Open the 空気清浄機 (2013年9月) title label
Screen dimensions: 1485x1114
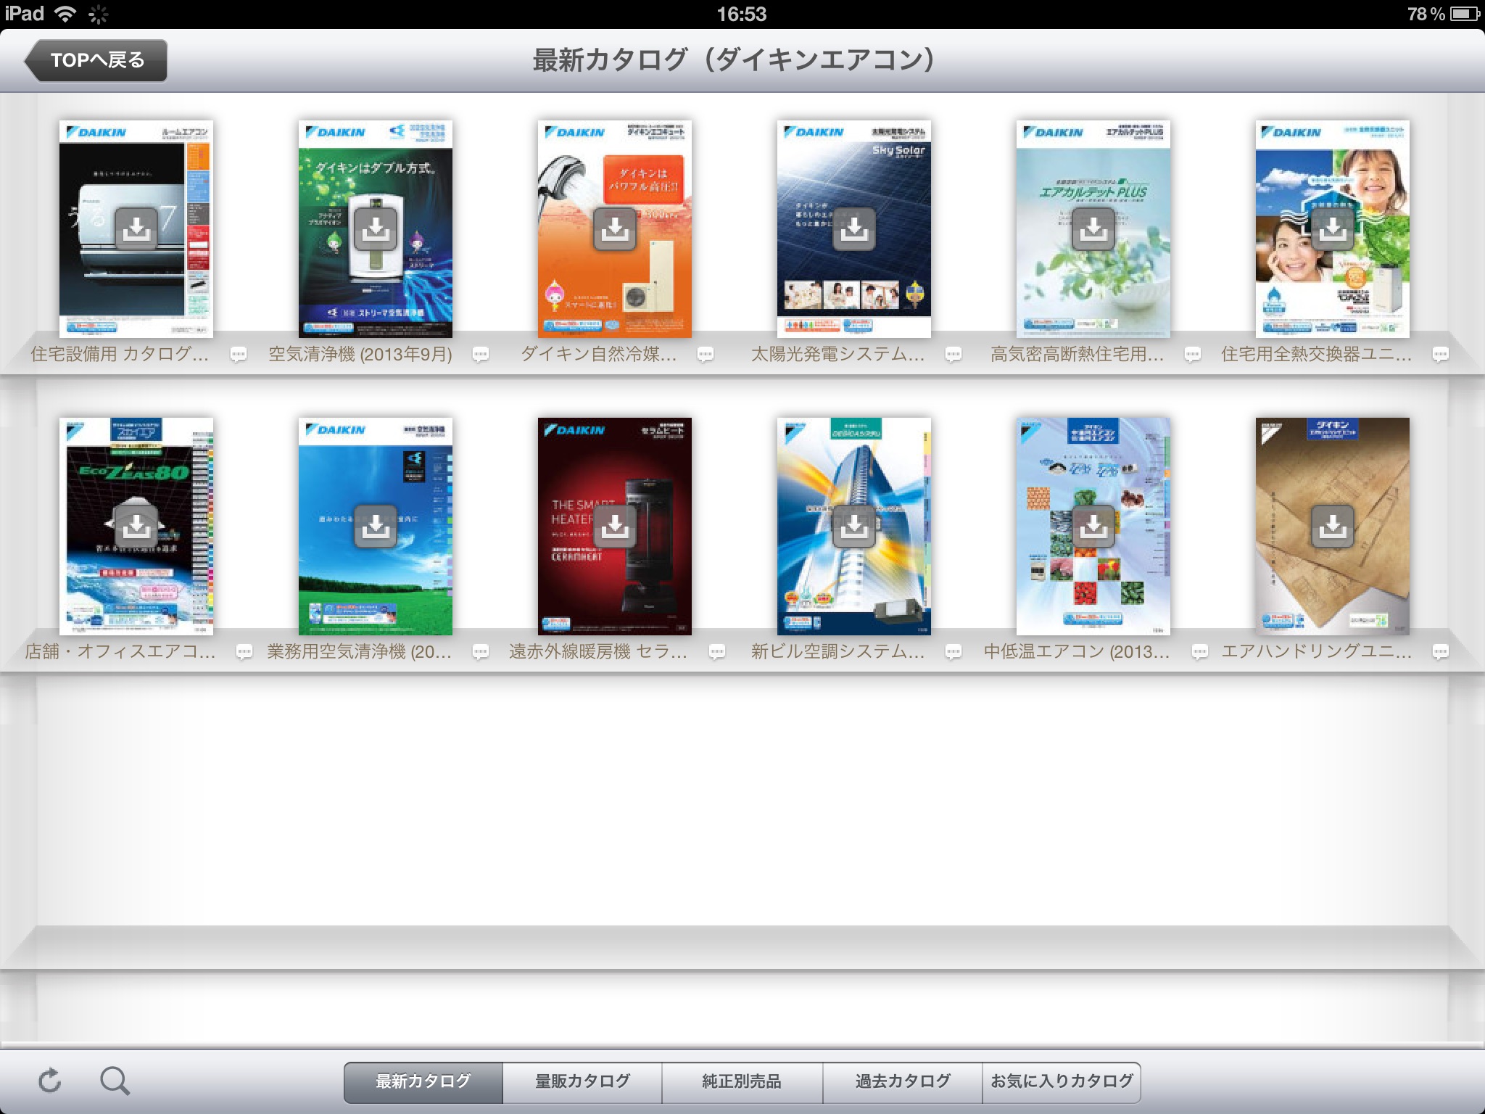pos(360,354)
